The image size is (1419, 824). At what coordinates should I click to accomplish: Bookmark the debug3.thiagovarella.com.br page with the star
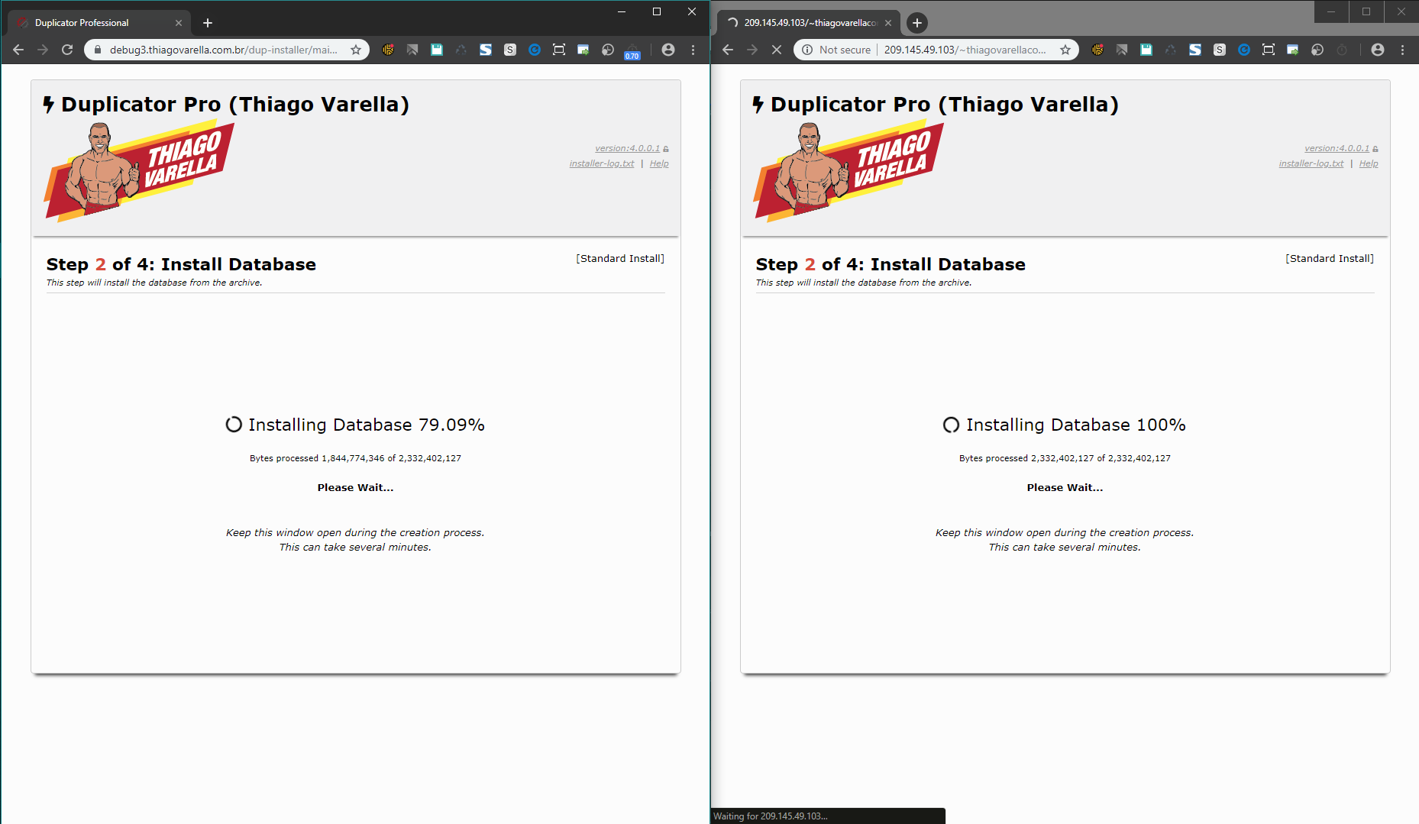click(x=356, y=50)
